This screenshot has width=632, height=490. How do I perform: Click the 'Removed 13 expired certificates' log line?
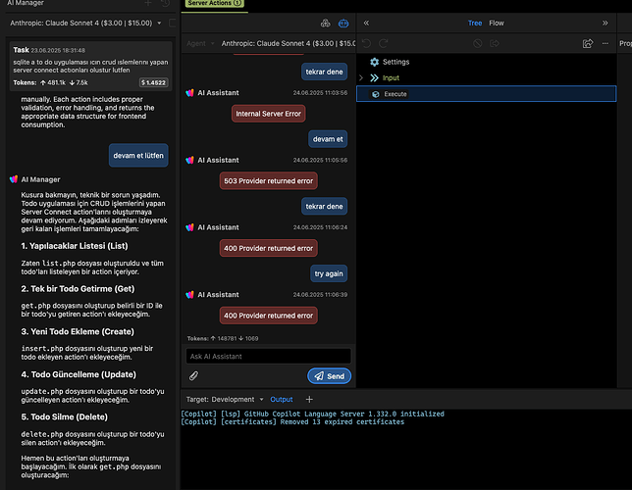point(292,422)
